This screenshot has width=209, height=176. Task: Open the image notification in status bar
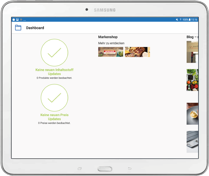pos(17,19)
